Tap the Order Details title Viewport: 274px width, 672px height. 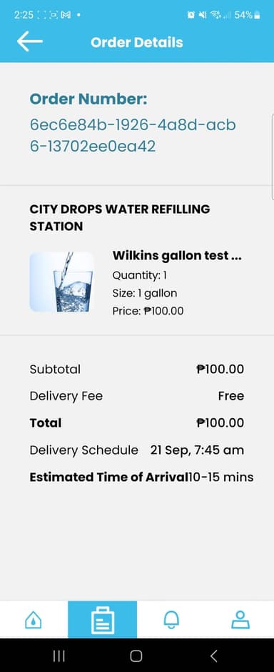(x=137, y=42)
